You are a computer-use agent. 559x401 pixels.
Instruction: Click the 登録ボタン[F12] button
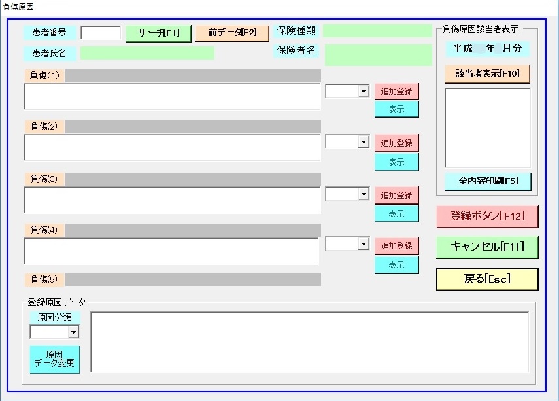click(487, 216)
